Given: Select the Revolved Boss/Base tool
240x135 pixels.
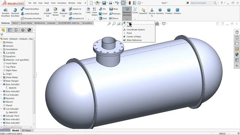Looking at the screenshot, I should click(x=15, y=12).
